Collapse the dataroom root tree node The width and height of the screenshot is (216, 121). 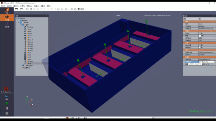(17, 18)
